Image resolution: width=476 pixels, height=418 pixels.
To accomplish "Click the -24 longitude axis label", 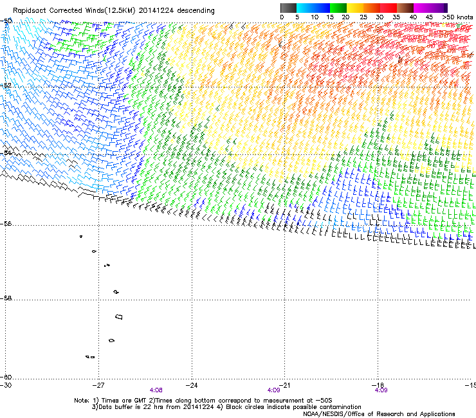I will tap(192, 385).
